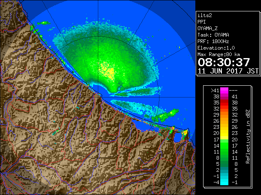This screenshot has height=195, width=261.
Task: Click the 'Reflectivity in dBZ' legend title
Action: (x=248, y=136)
